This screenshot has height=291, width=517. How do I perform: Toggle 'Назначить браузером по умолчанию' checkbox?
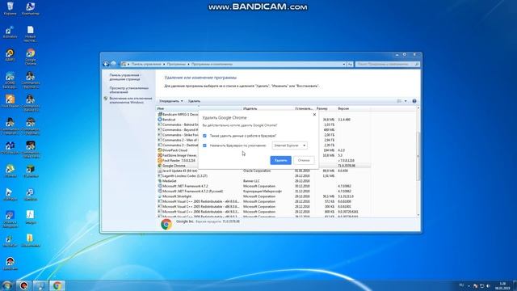point(204,145)
